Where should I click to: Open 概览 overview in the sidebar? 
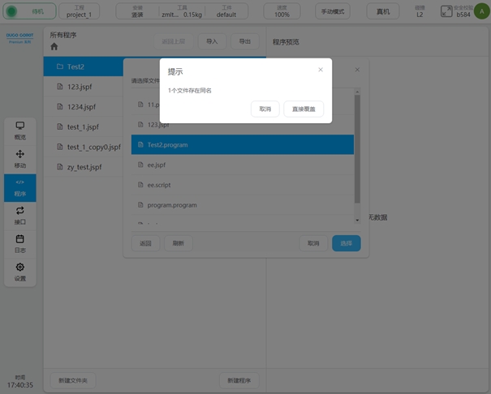(x=20, y=131)
